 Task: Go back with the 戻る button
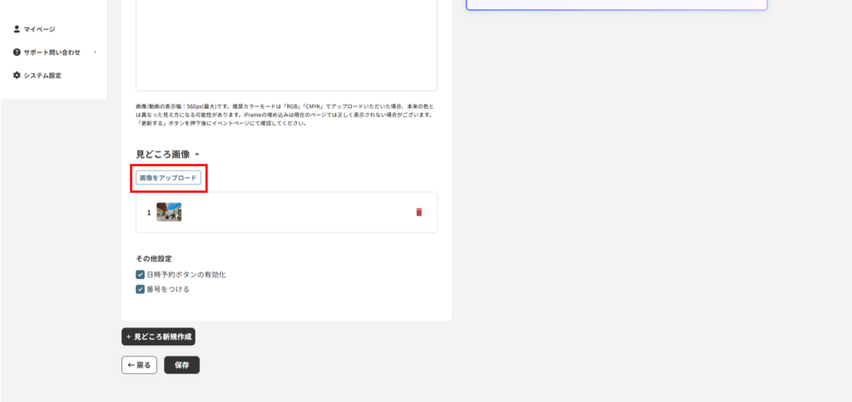[x=140, y=365]
